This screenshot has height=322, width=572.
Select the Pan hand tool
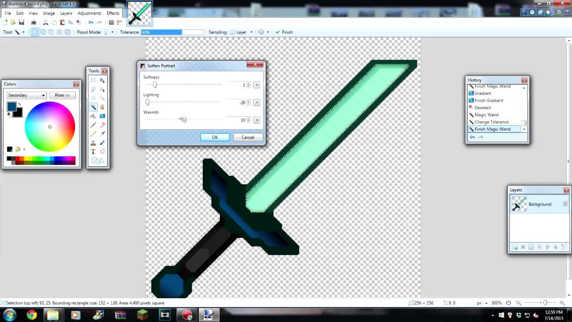coord(102,107)
